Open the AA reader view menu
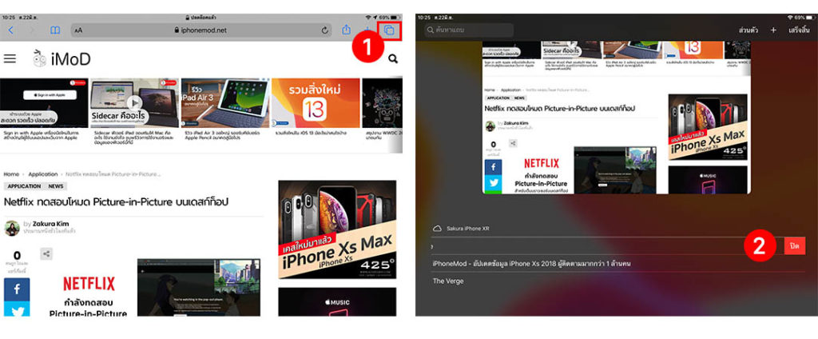This screenshot has width=818, height=339. (x=78, y=30)
